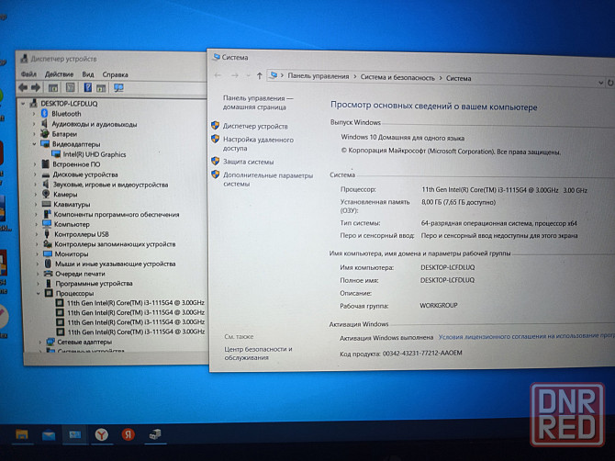Select Компоненты программного обеспечения row
Image resolution: width=615 pixels, height=461 pixels.
coord(117,214)
